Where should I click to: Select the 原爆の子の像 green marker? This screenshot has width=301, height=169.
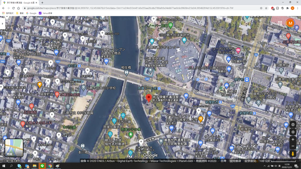131,135
